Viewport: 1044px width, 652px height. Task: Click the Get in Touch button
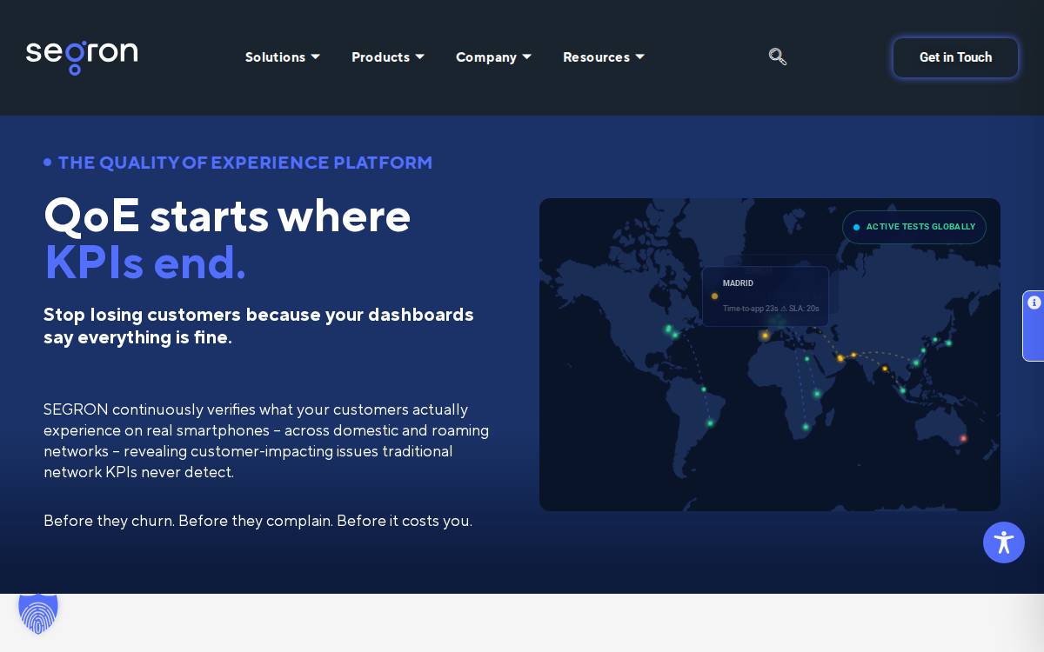click(955, 57)
